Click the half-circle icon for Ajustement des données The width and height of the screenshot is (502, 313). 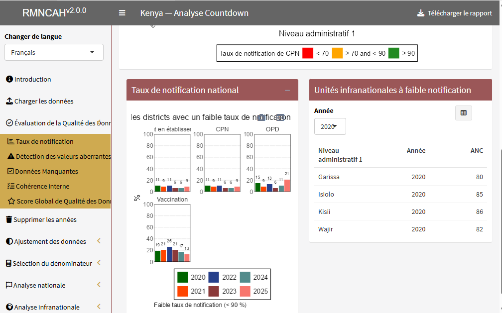click(9, 241)
